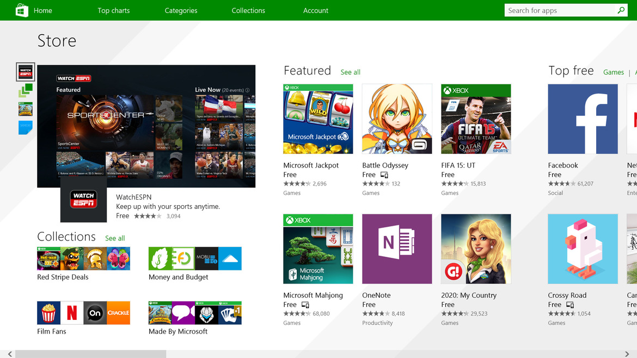
Task: Open the Money and Budget label
Action: pyautogui.click(x=179, y=277)
